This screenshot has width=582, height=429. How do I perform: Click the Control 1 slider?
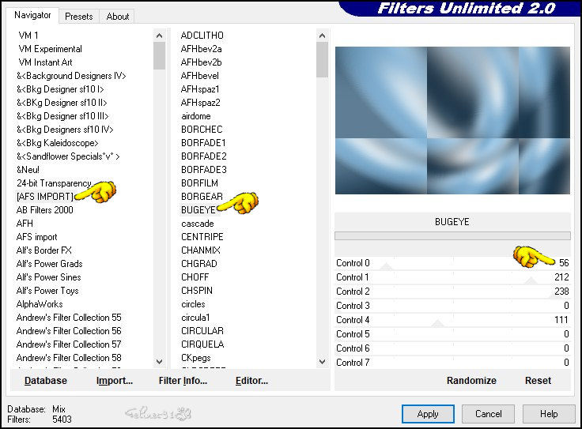tap(452, 277)
